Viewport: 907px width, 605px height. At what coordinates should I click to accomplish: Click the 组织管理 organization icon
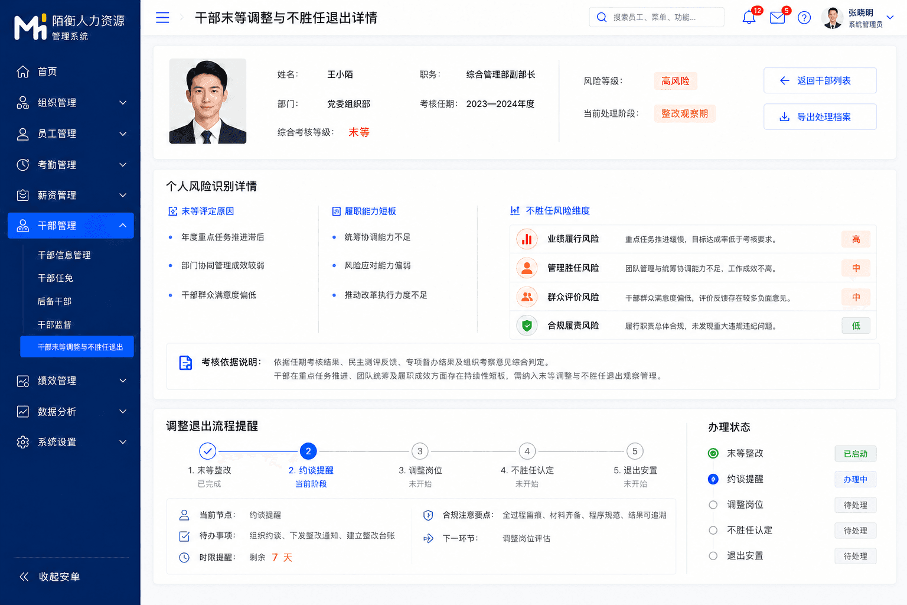pyautogui.click(x=23, y=102)
